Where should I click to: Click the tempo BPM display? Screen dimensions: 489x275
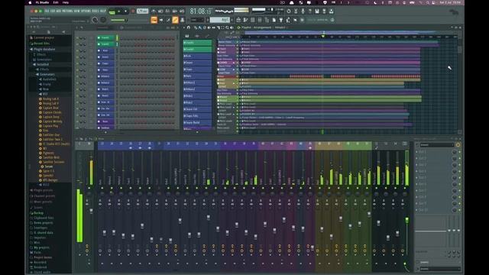[x=142, y=11]
